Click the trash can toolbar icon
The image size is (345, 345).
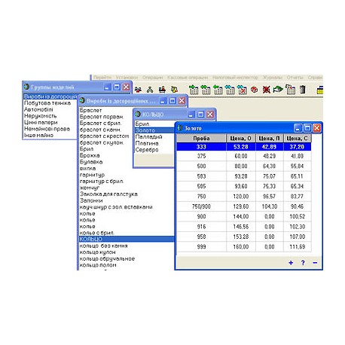pos(303,90)
